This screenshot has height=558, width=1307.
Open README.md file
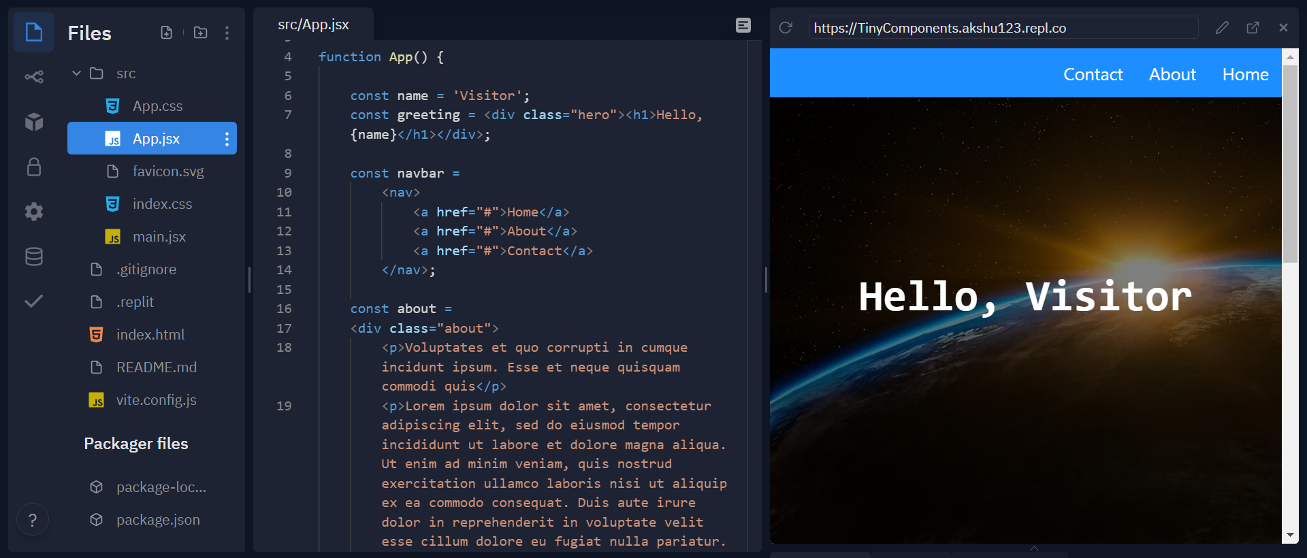coord(152,367)
